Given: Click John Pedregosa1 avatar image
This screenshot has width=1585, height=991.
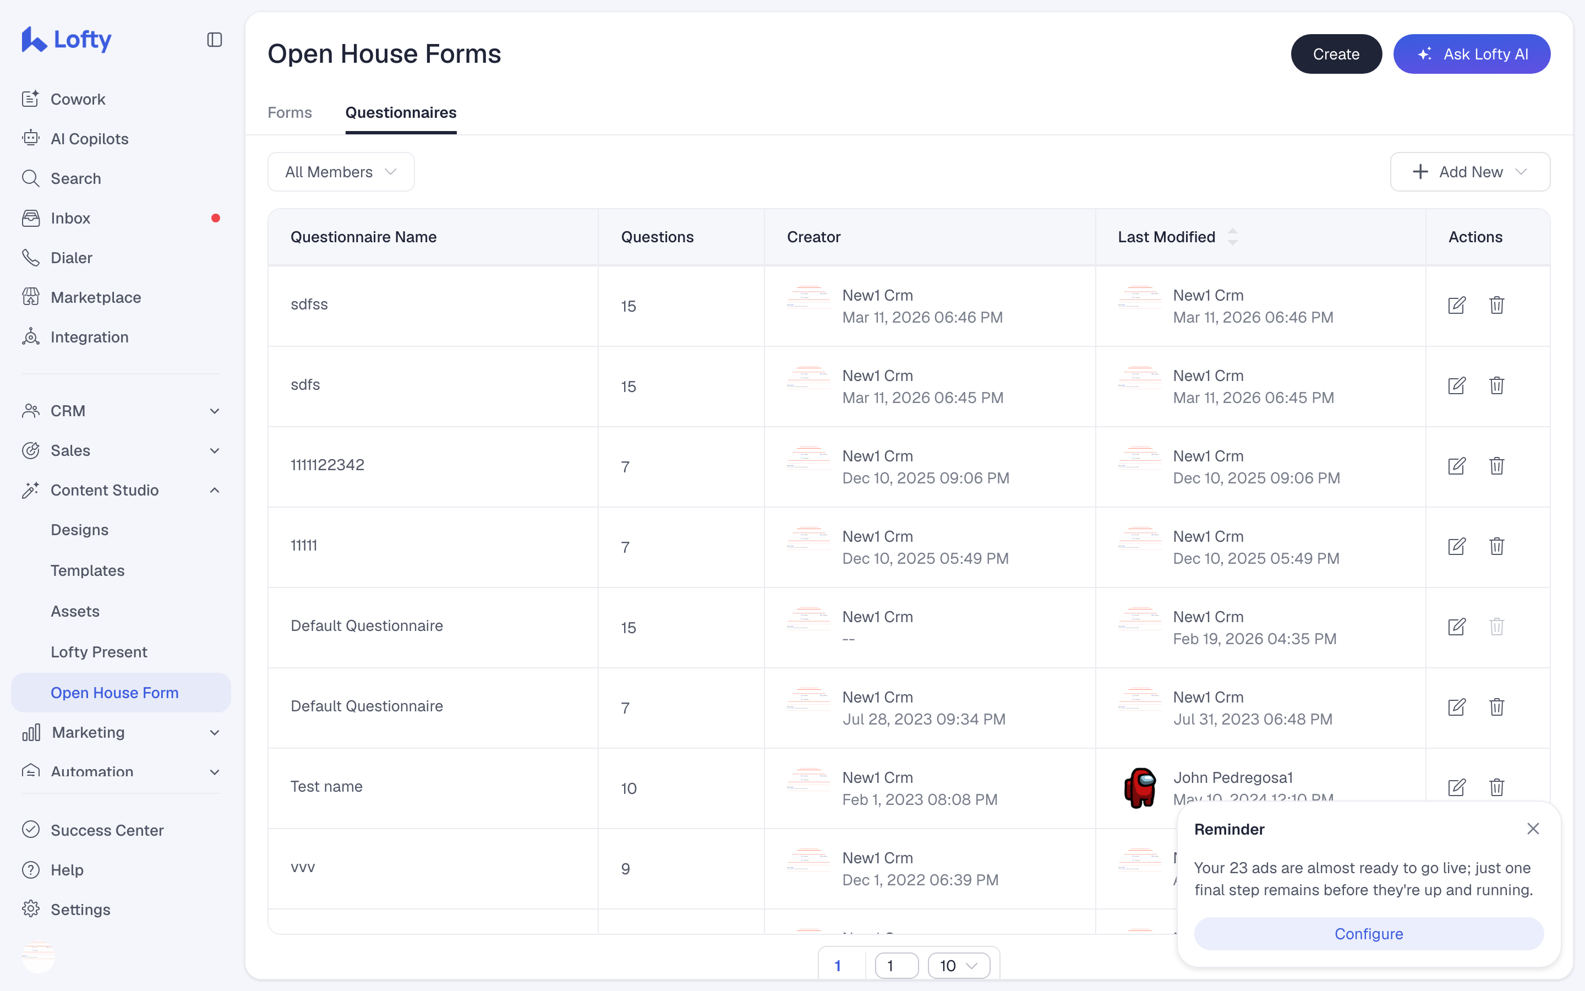Looking at the screenshot, I should coord(1140,788).
